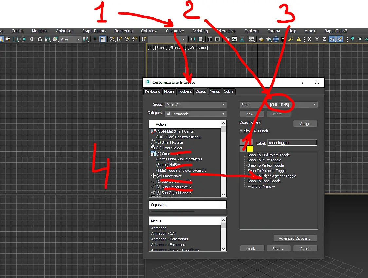
Task: Click the Assign hotkey button
Action: (305, 124)
